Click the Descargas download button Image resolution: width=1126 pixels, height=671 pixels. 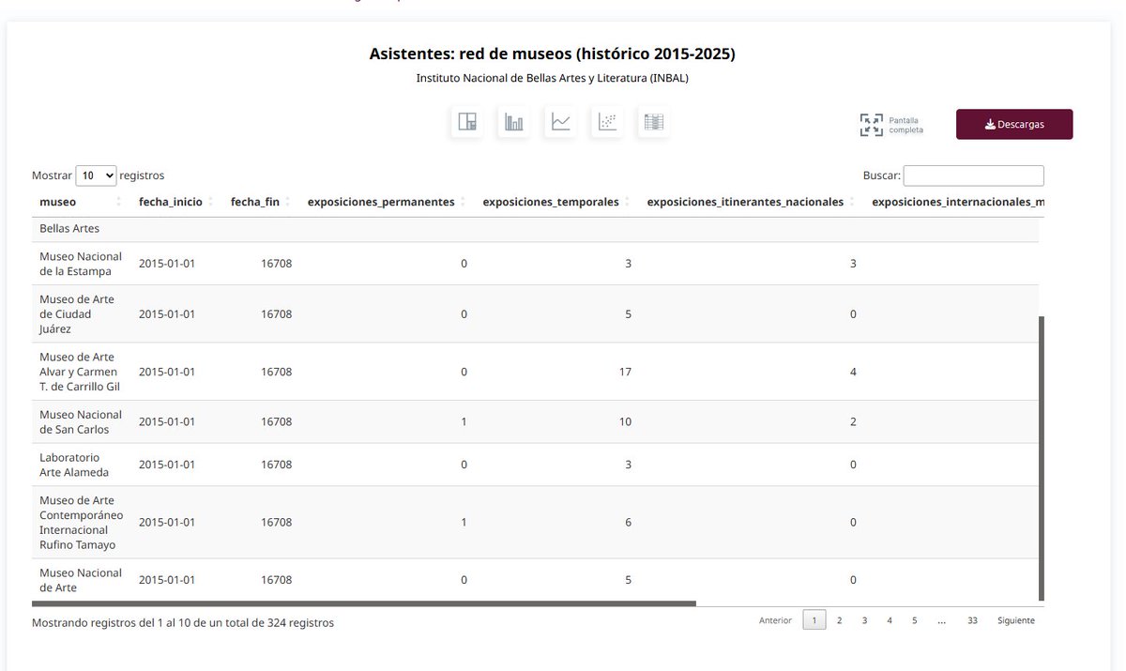click(x=1014, y=124)
